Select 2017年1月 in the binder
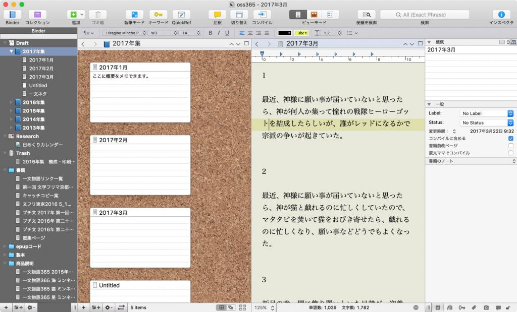 click(41, 60)
